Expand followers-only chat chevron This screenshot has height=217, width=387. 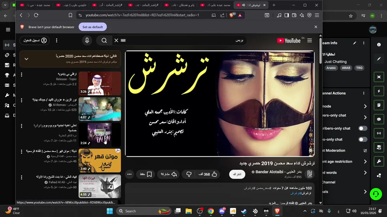pos(365,118)
